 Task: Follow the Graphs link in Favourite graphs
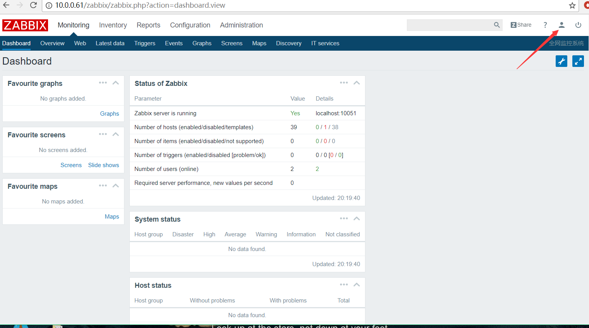click(110, 114)
